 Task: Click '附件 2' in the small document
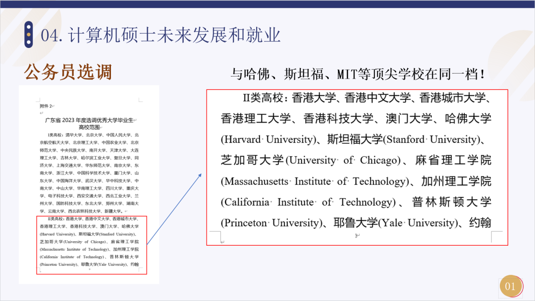46,106
